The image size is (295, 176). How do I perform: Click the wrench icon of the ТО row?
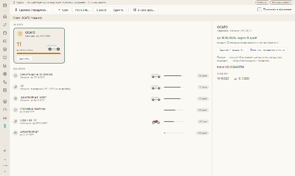click(16, 87)
